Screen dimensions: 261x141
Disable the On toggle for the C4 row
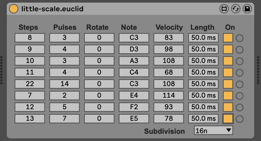coord(228,73)
